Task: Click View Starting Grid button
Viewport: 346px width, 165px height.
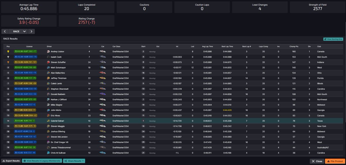Action: pos(333,39)
